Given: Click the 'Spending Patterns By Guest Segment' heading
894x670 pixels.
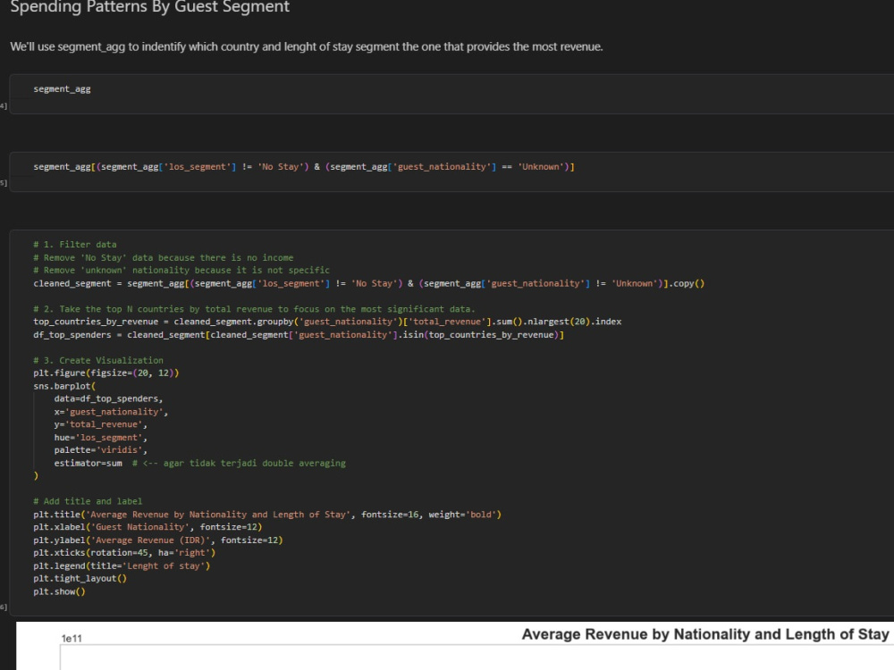Looking at the screenshot, I should [150, 7].
